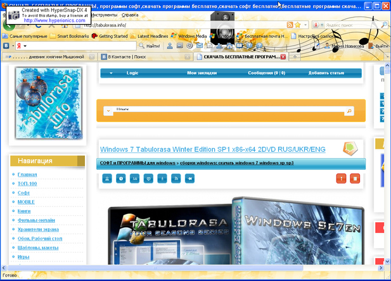Click the orange site search input field
Image resolution: width=391 pixels, height=281 pixels.
(x=229, y=110)
